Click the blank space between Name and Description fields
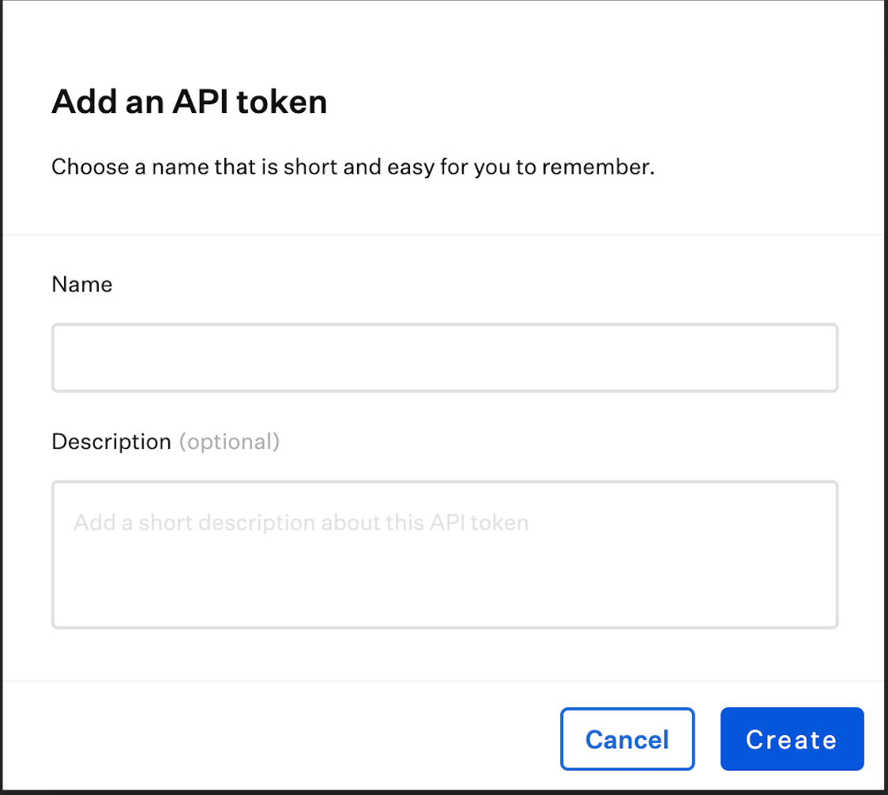 click(x=444, y=413)
